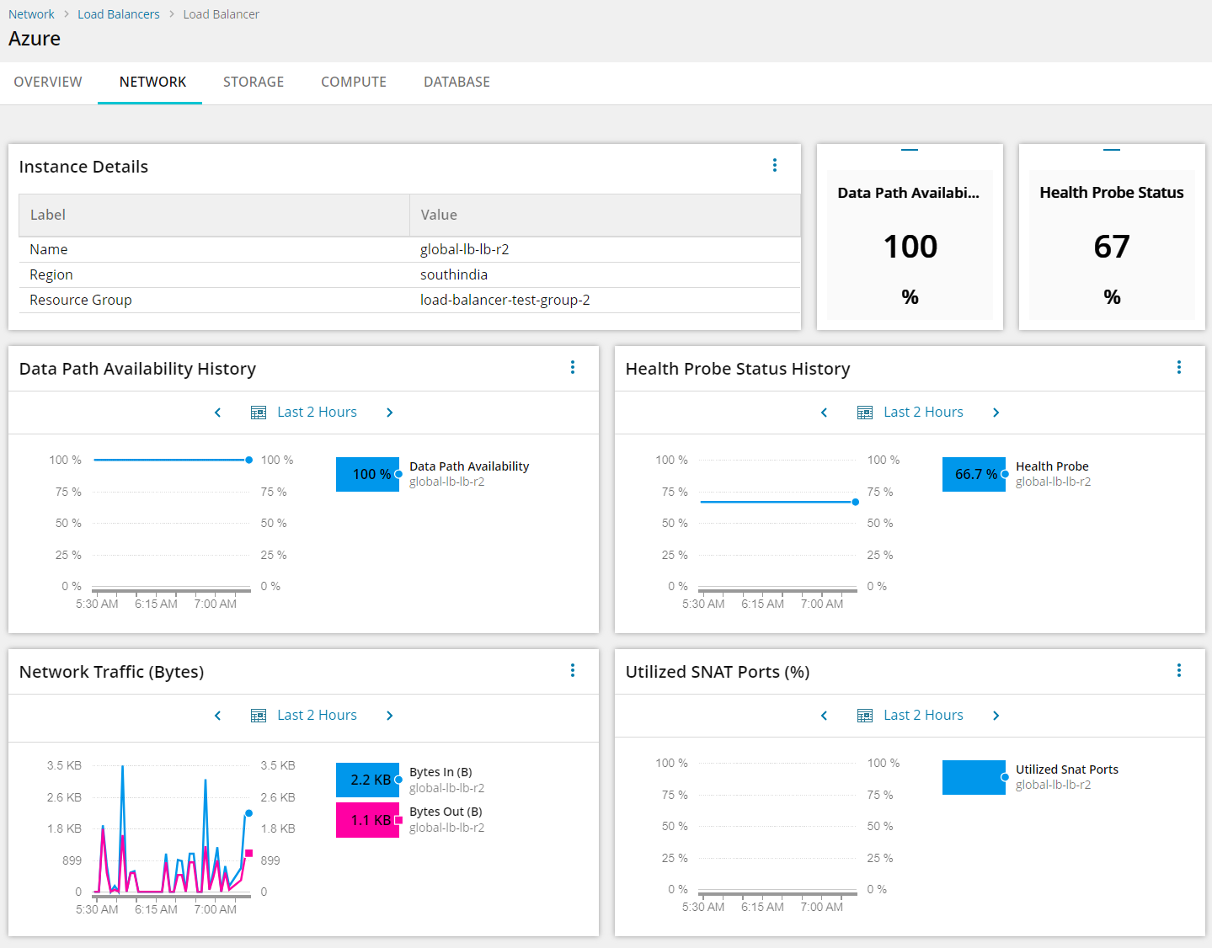Go to previous time range in Health Probe History
The height and width of the screenshot is (948, 1212).
click(x=825, y=413)
